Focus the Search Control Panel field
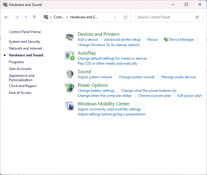 [169, 17]
